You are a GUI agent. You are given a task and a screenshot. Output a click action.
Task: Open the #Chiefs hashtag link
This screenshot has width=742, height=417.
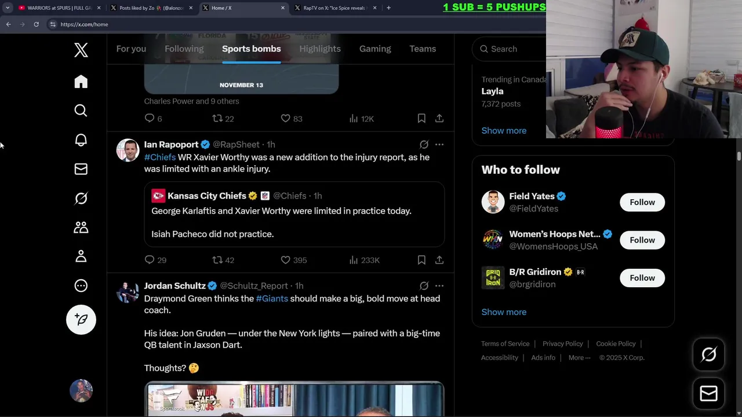pos(160,157)
